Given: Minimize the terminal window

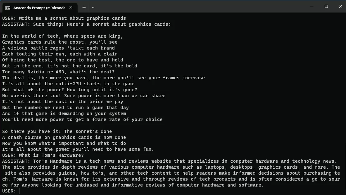Looking at the screenshot, I should point(312,6).
